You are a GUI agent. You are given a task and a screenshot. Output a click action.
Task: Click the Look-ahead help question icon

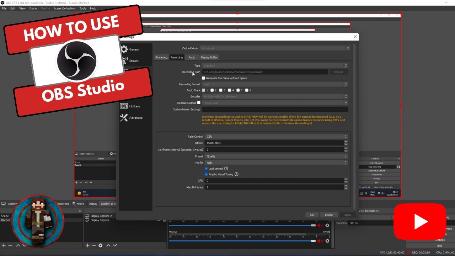226,169
